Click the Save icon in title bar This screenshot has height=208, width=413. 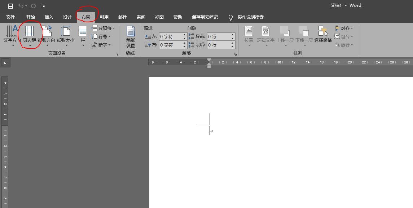click(x=10, y=6)
